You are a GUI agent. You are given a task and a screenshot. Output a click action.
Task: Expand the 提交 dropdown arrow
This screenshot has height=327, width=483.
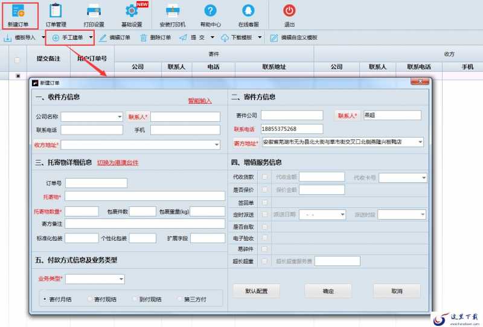pyautogui.click(x=213, y=37)
